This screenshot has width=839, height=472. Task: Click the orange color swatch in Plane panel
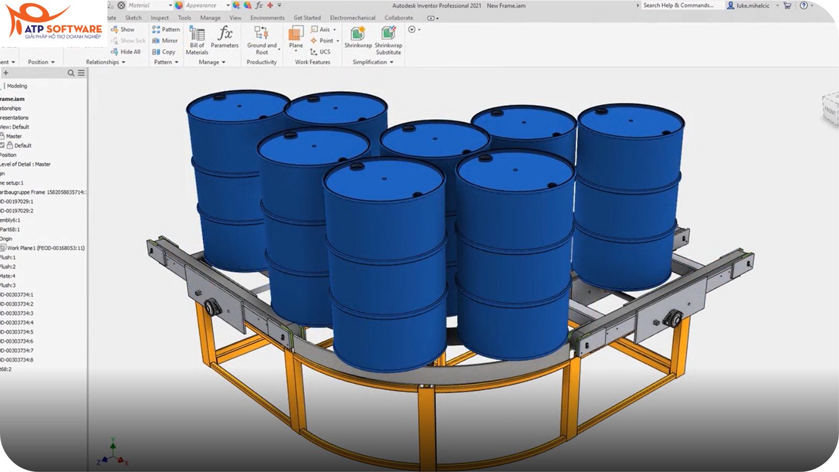click(x=293, y=36)
